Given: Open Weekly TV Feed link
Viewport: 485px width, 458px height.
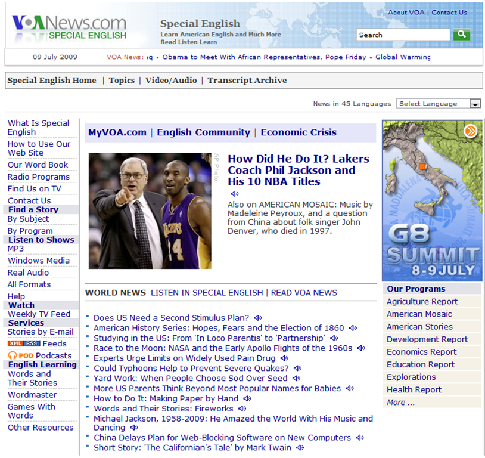Looking at the screenshot, I should pyautogui.click(x=39, y=314).
